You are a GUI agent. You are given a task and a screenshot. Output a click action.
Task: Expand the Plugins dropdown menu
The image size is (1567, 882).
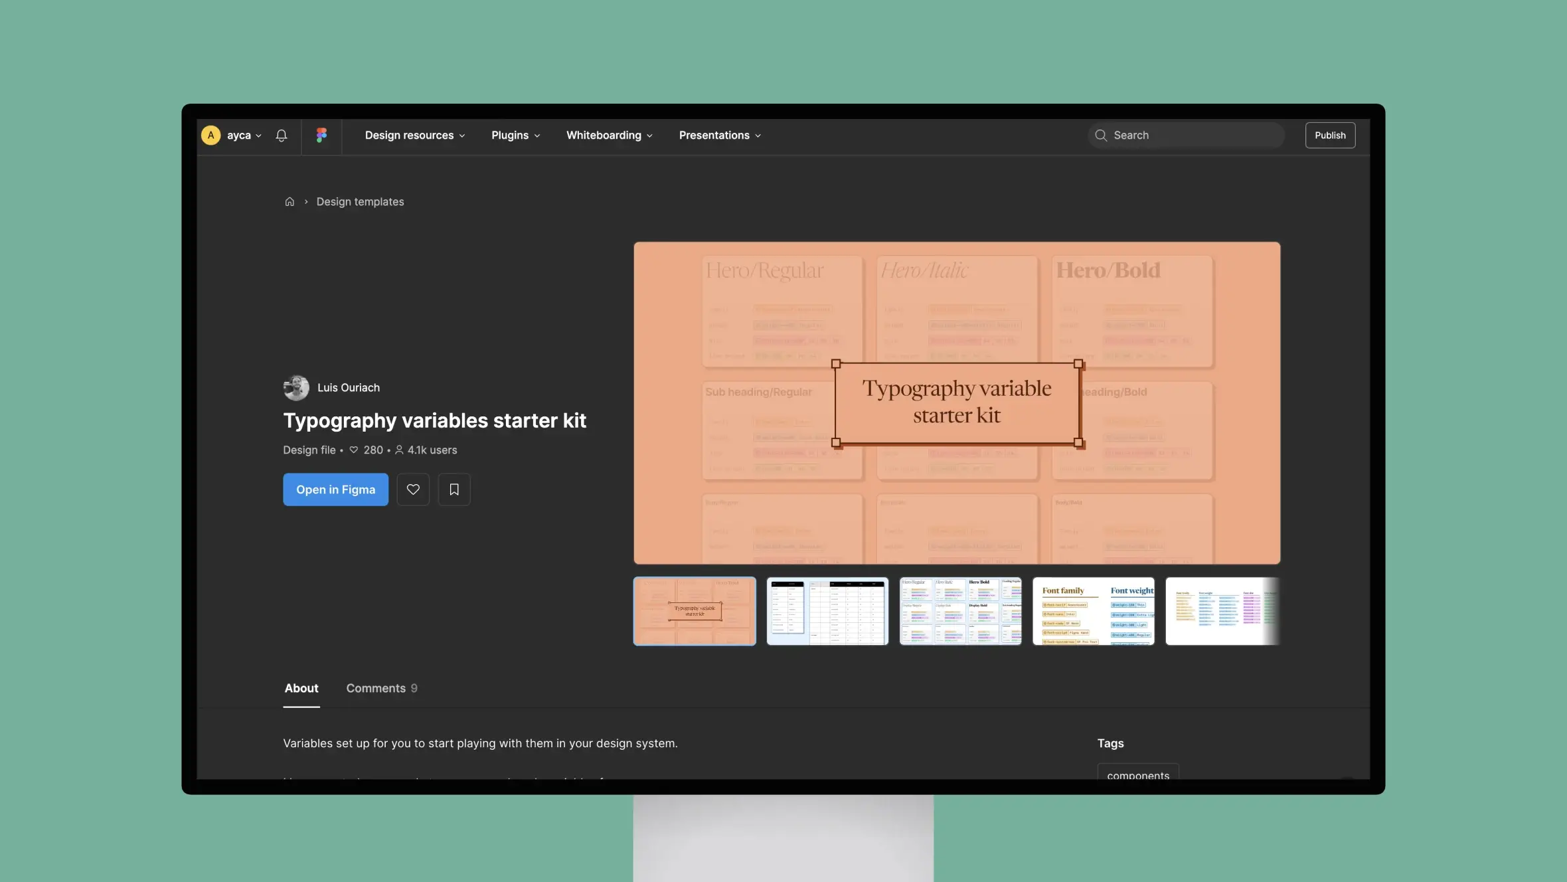point(515,135)
